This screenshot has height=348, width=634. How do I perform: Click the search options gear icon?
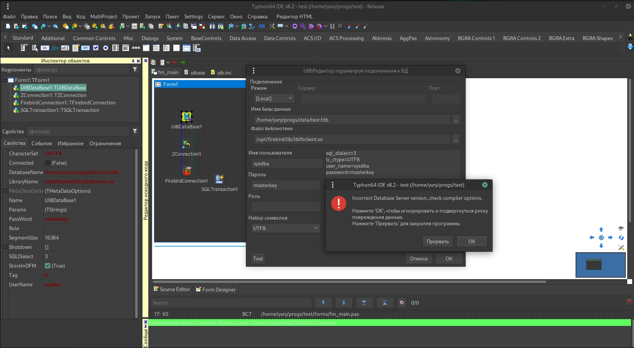point(402,302)
